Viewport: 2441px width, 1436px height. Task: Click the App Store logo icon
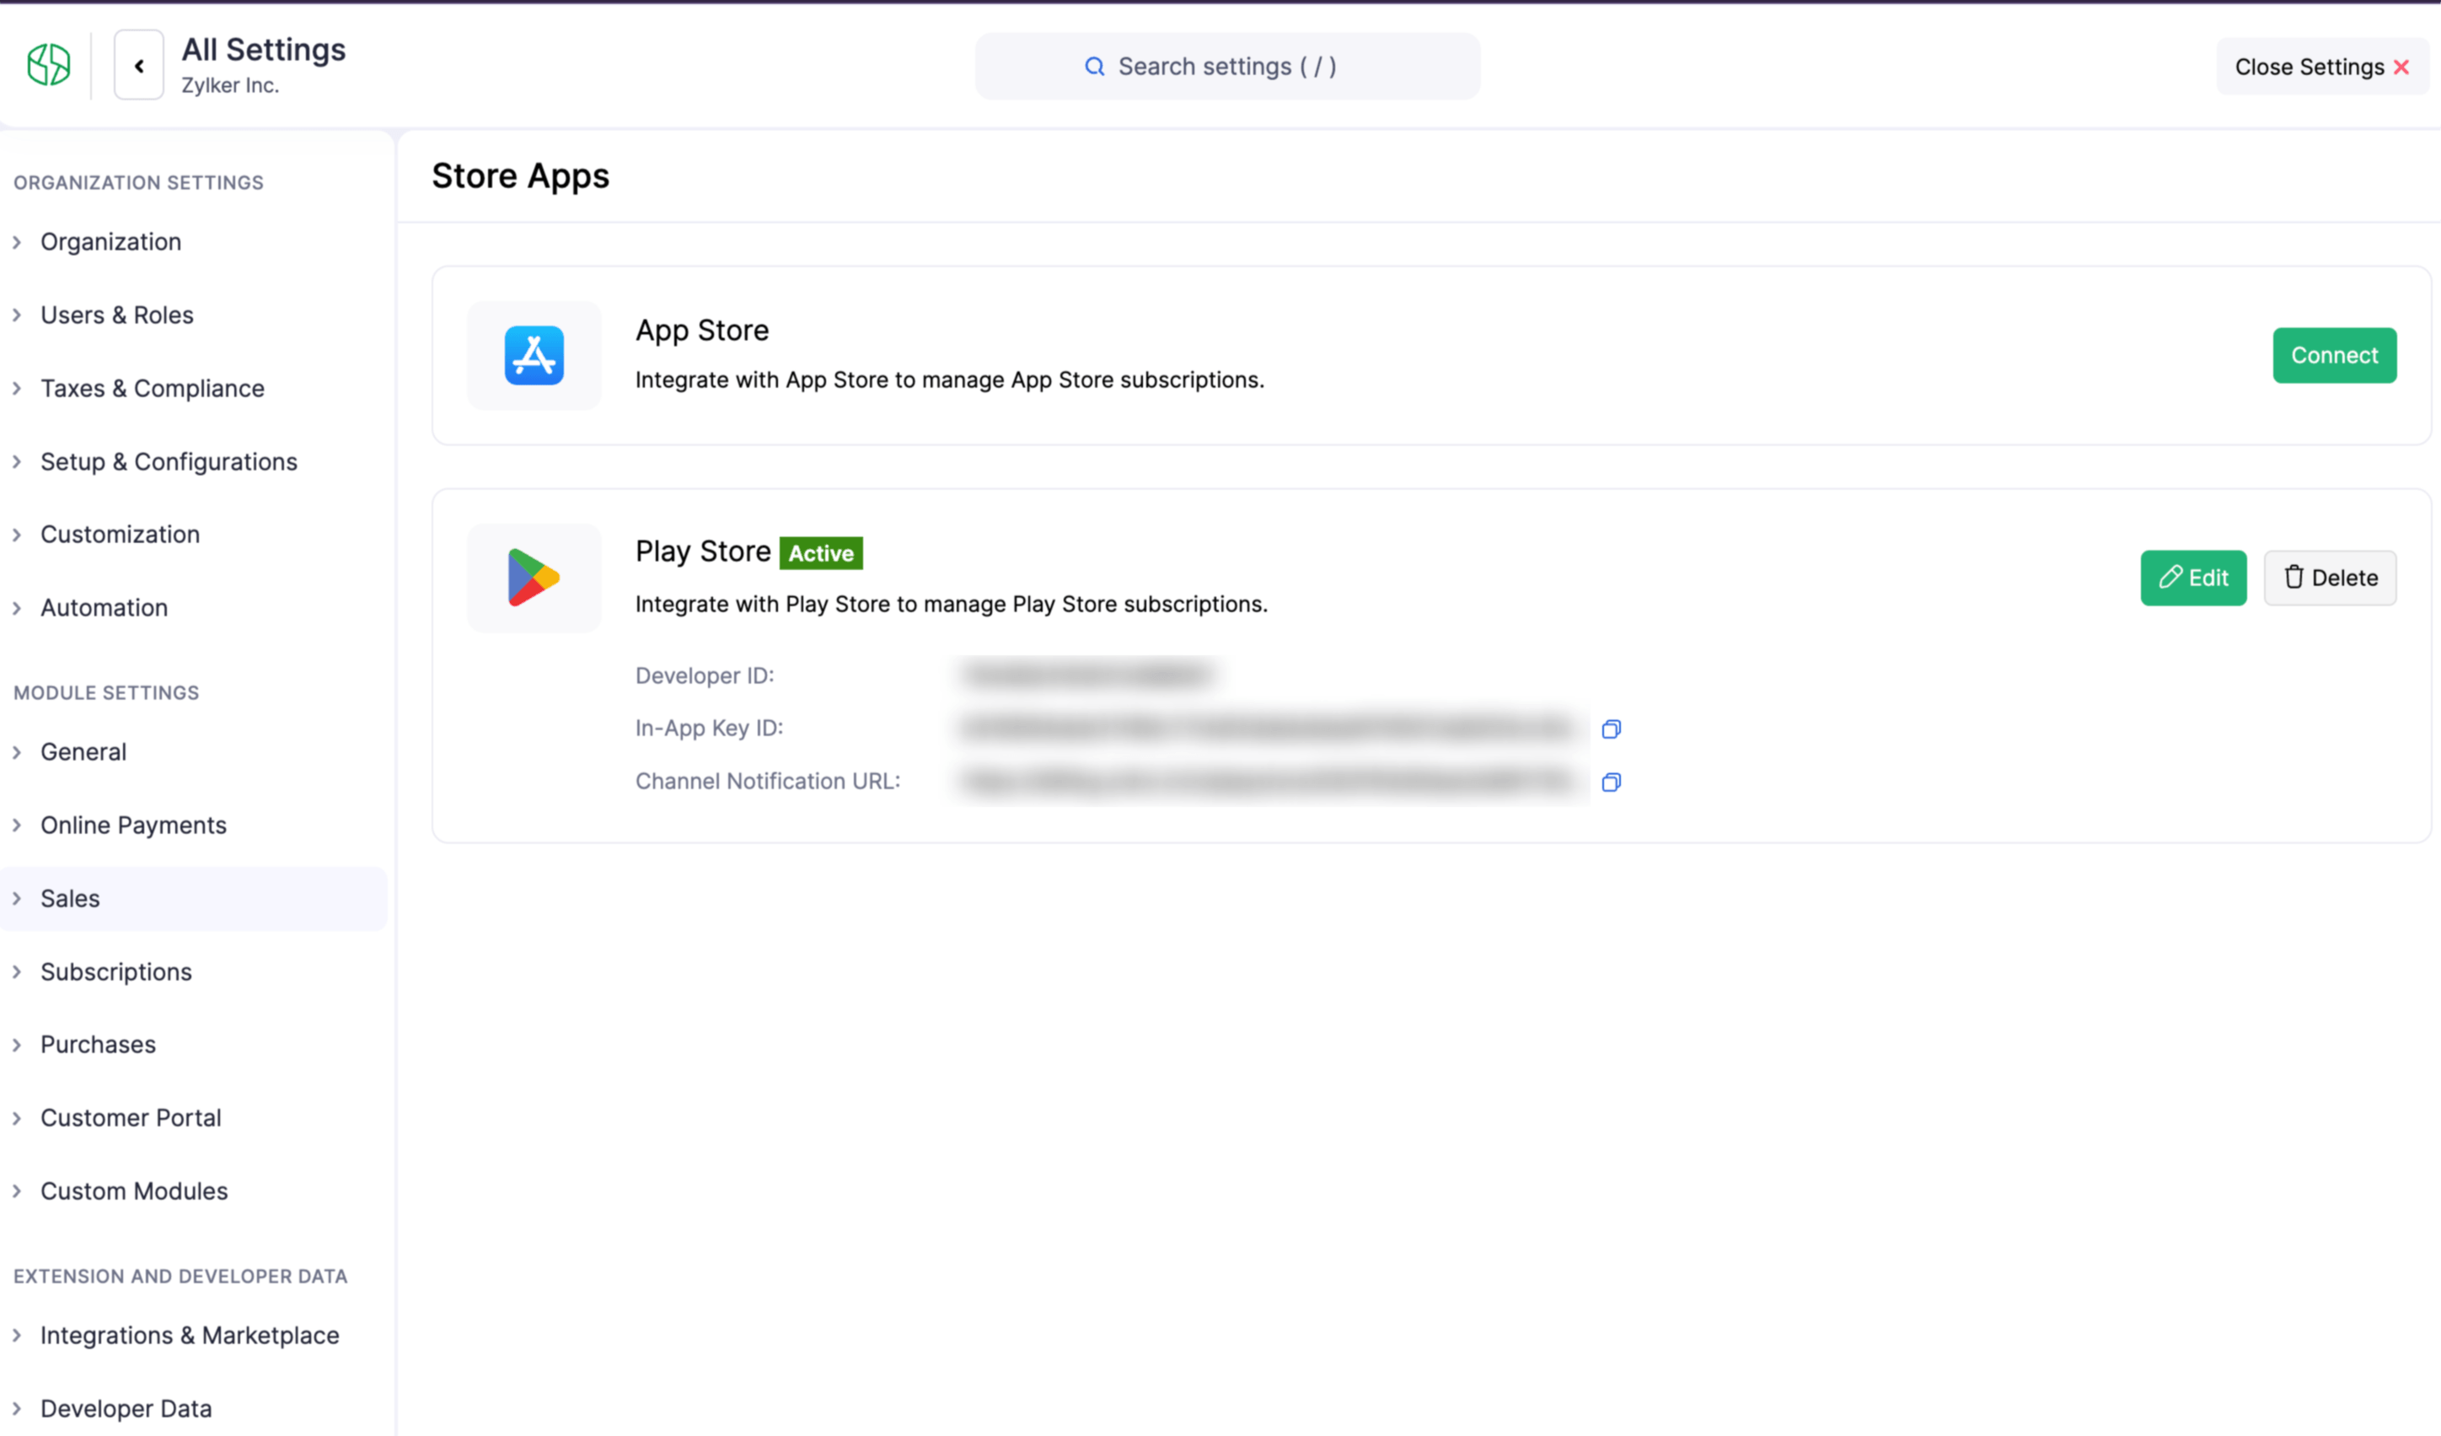(534, 355)
